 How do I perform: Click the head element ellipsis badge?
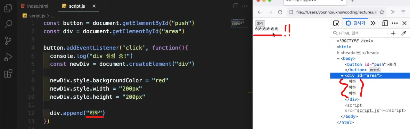click(x=359, y=53)
